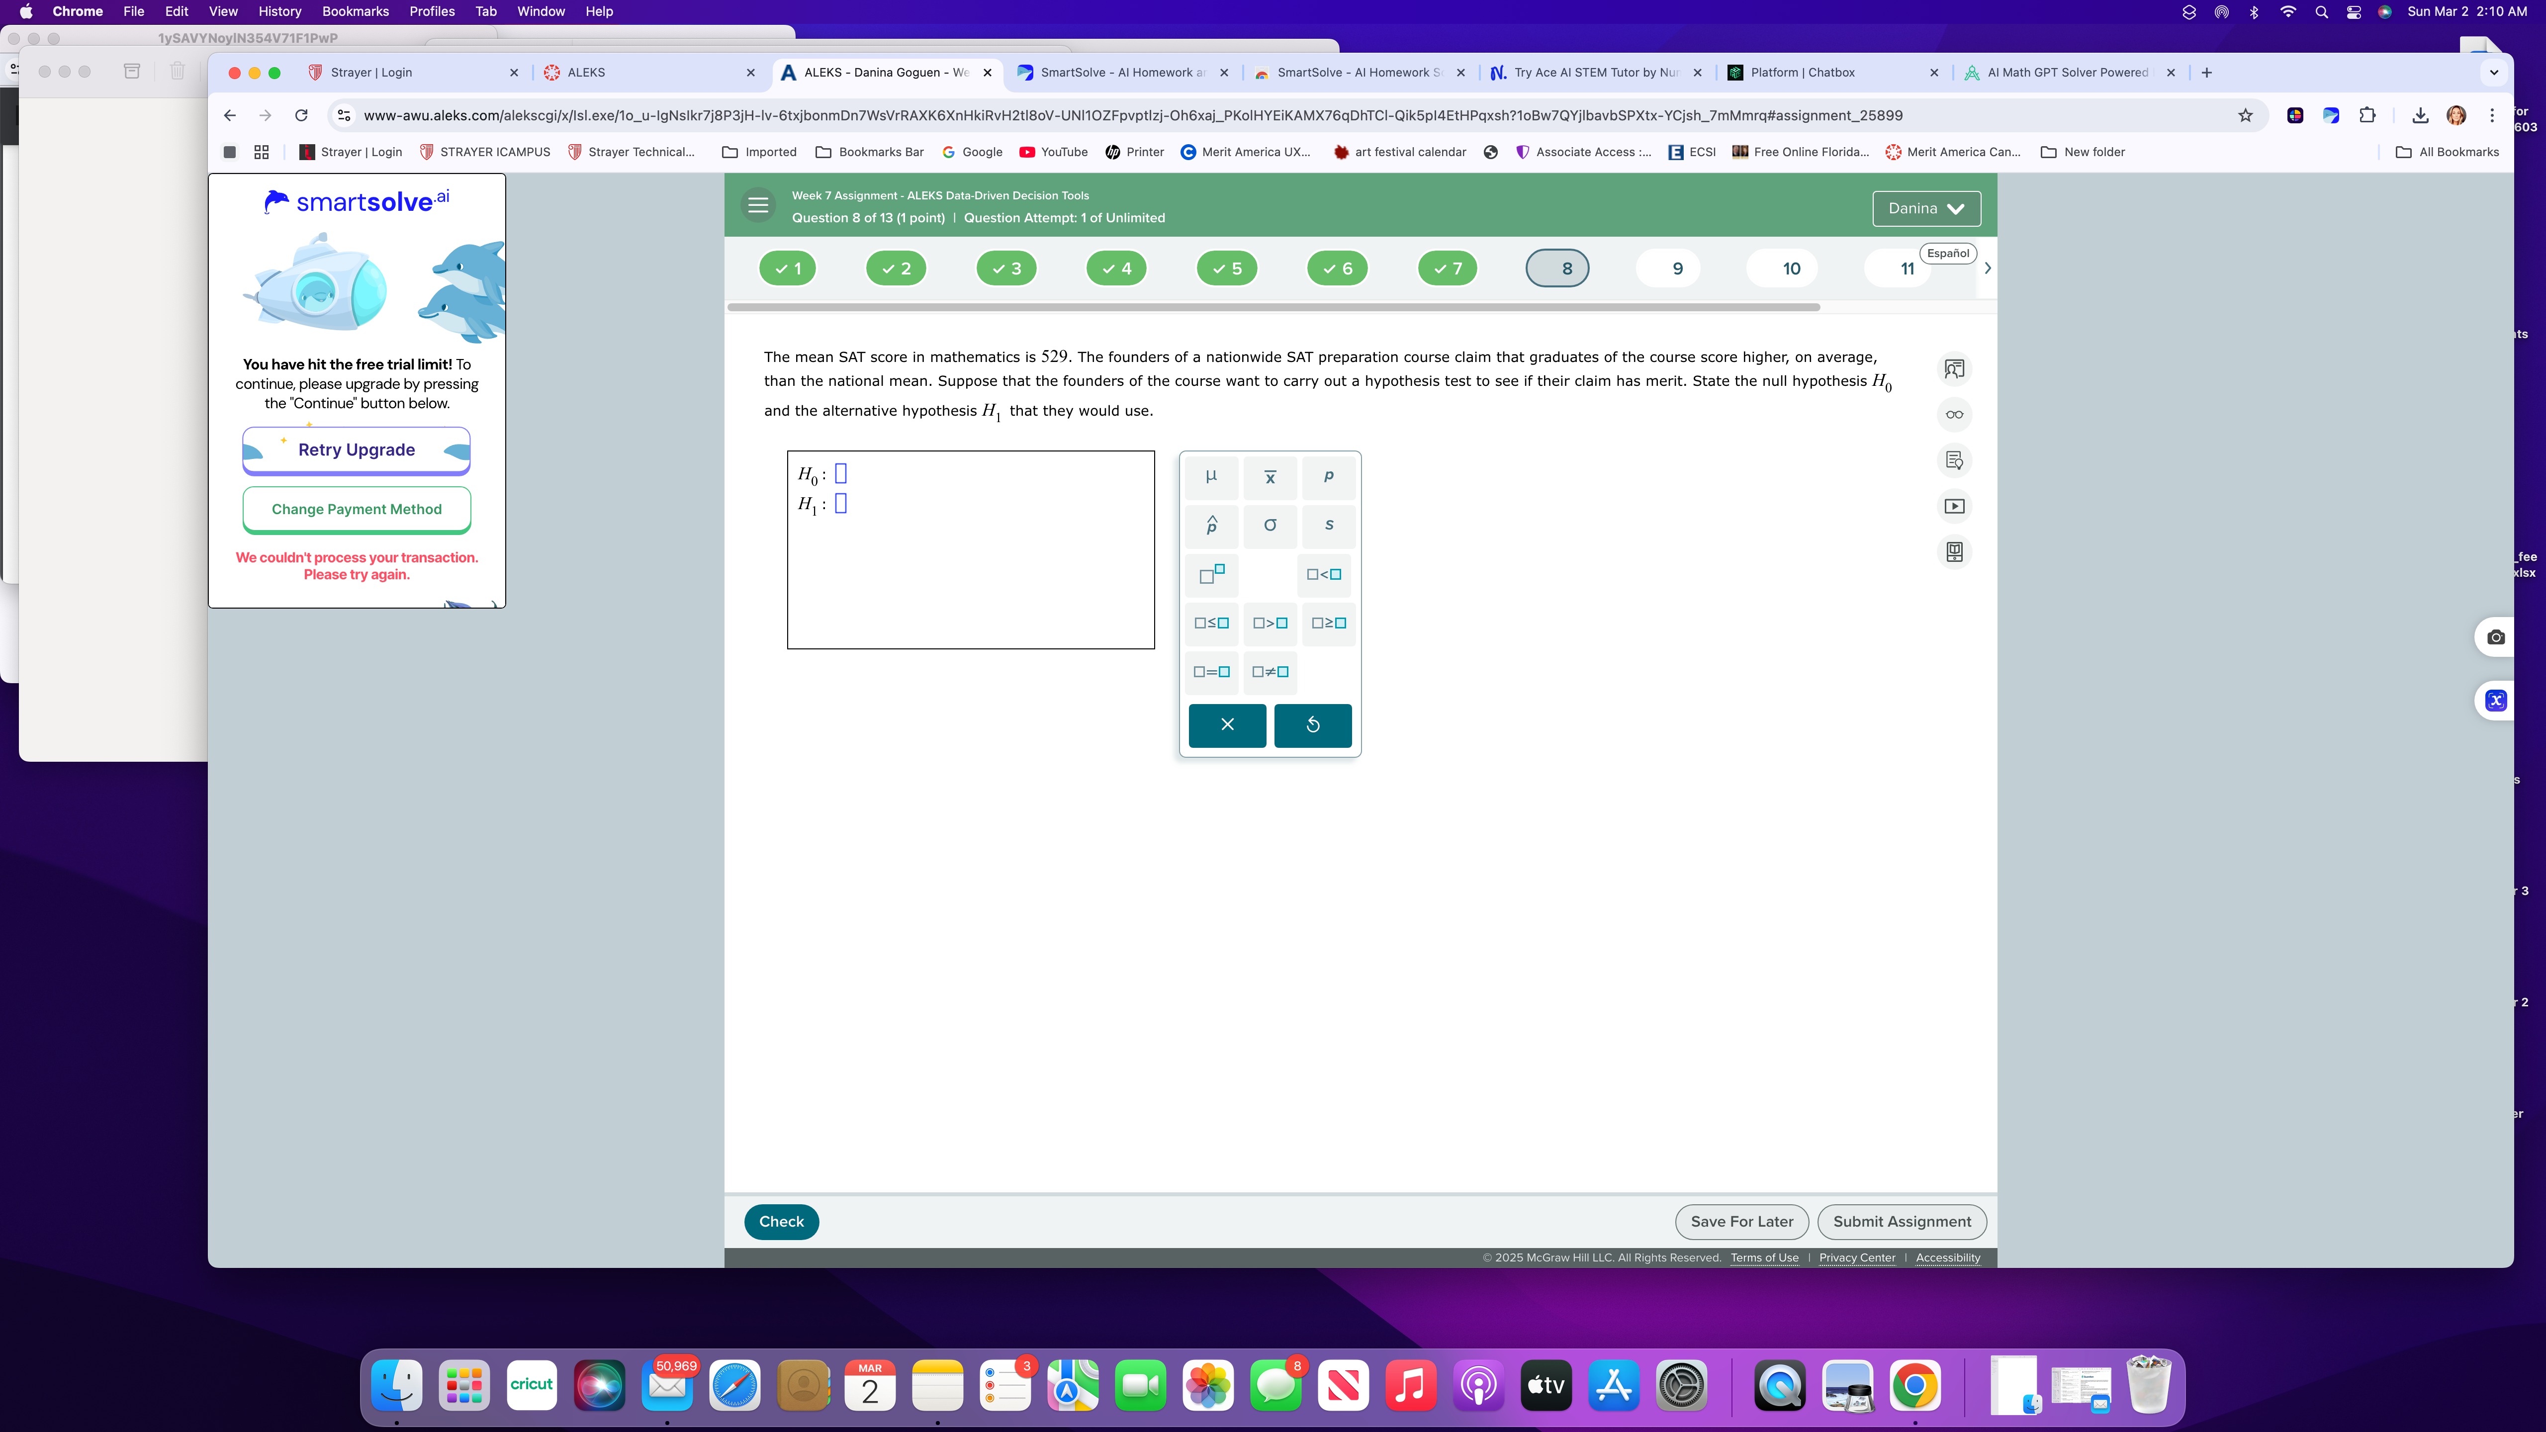The image size is (2546, 1432).
Task: Insert the p-hat symbol
Action: point(1211,525)
